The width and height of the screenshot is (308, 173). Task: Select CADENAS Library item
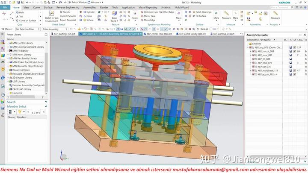[x=21, y=89]
